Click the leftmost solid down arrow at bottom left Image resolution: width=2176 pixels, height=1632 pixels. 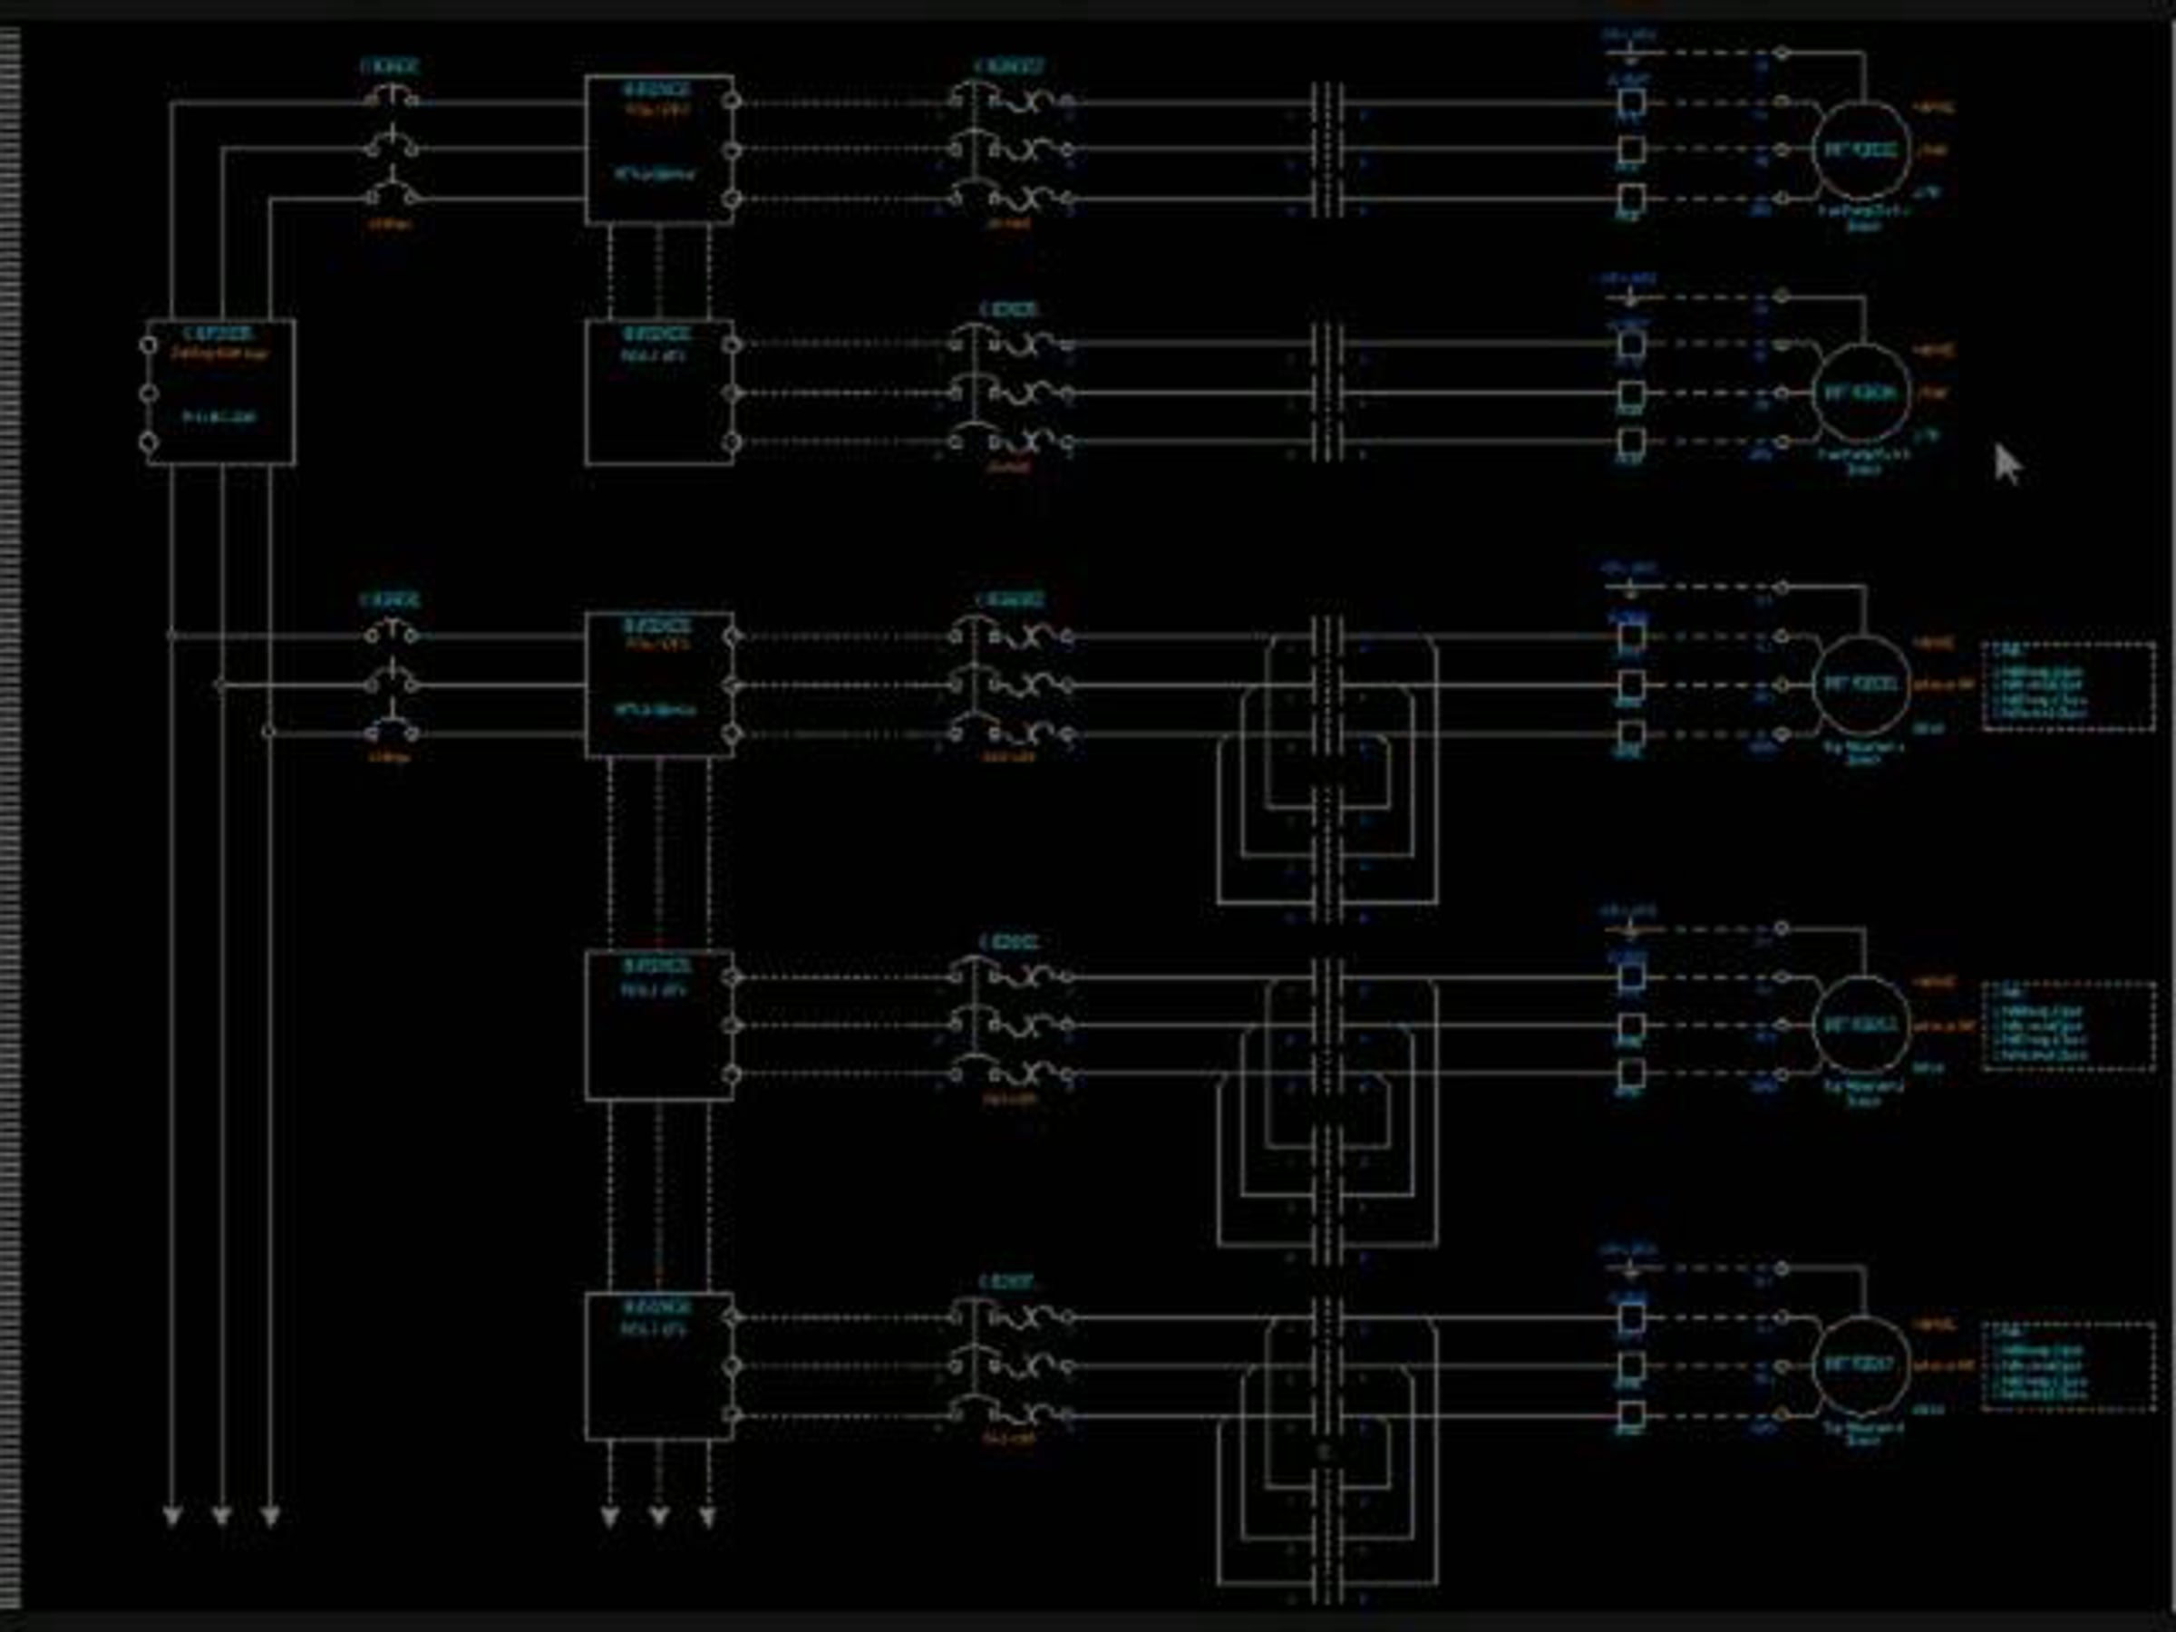pos(172,1516)
